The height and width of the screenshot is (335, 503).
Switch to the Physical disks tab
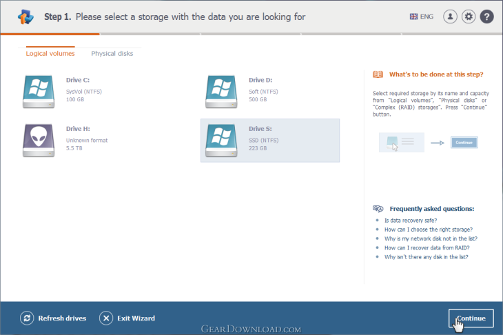coord(112,53)
